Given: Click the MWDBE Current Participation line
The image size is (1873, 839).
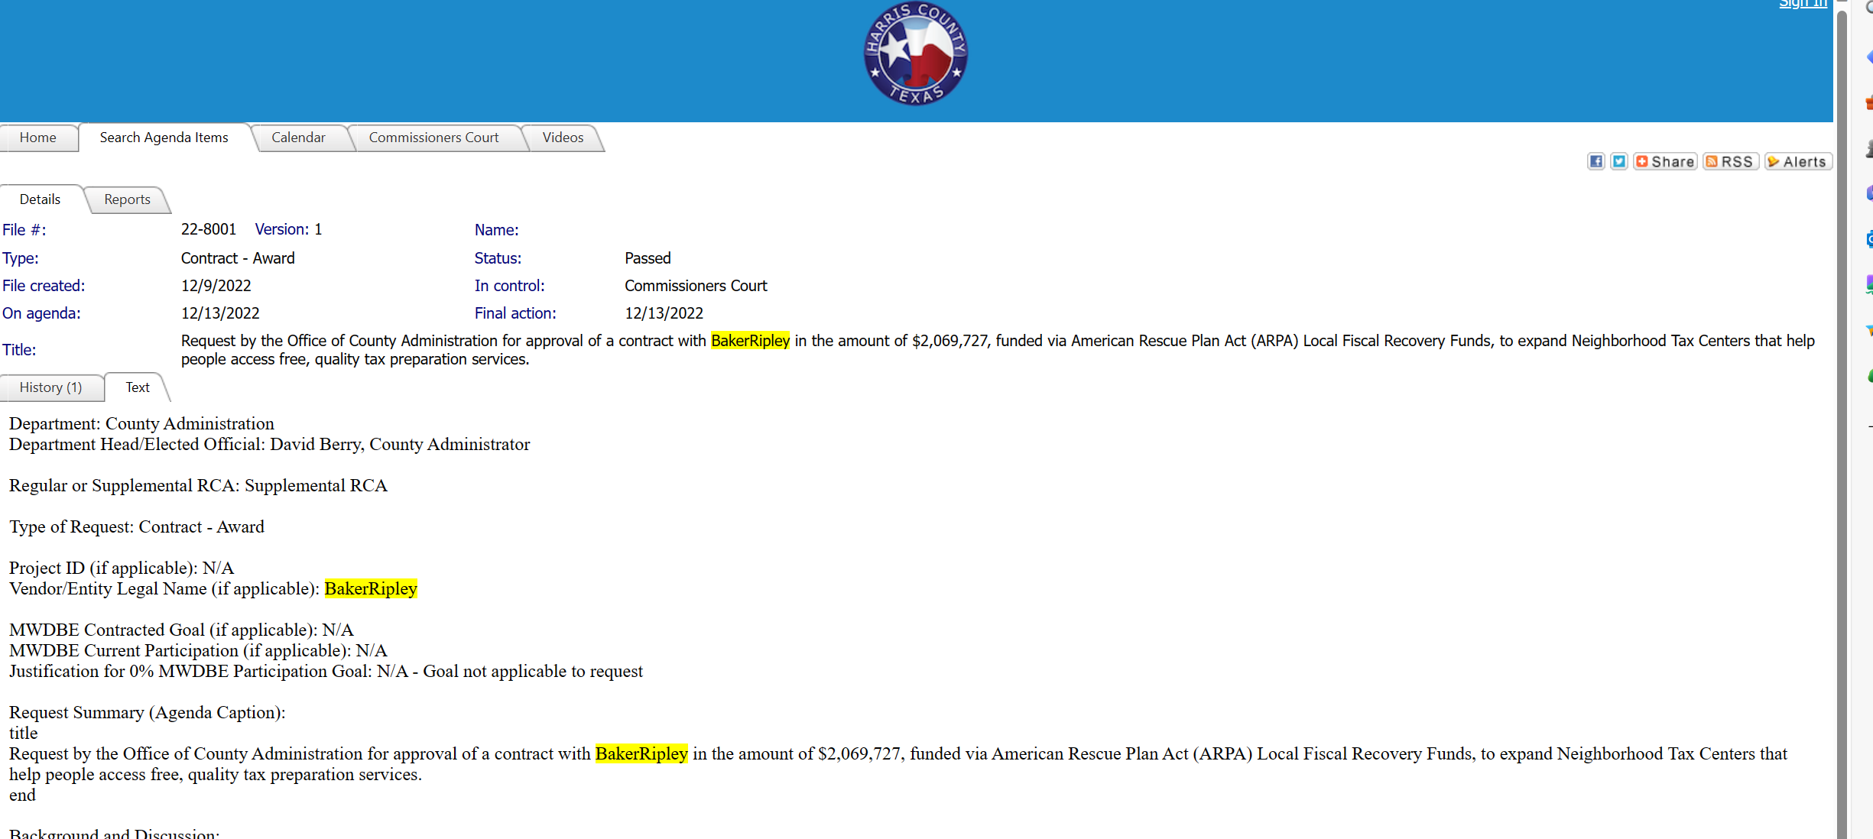Looking at the screenshot, I should point(198,651).
